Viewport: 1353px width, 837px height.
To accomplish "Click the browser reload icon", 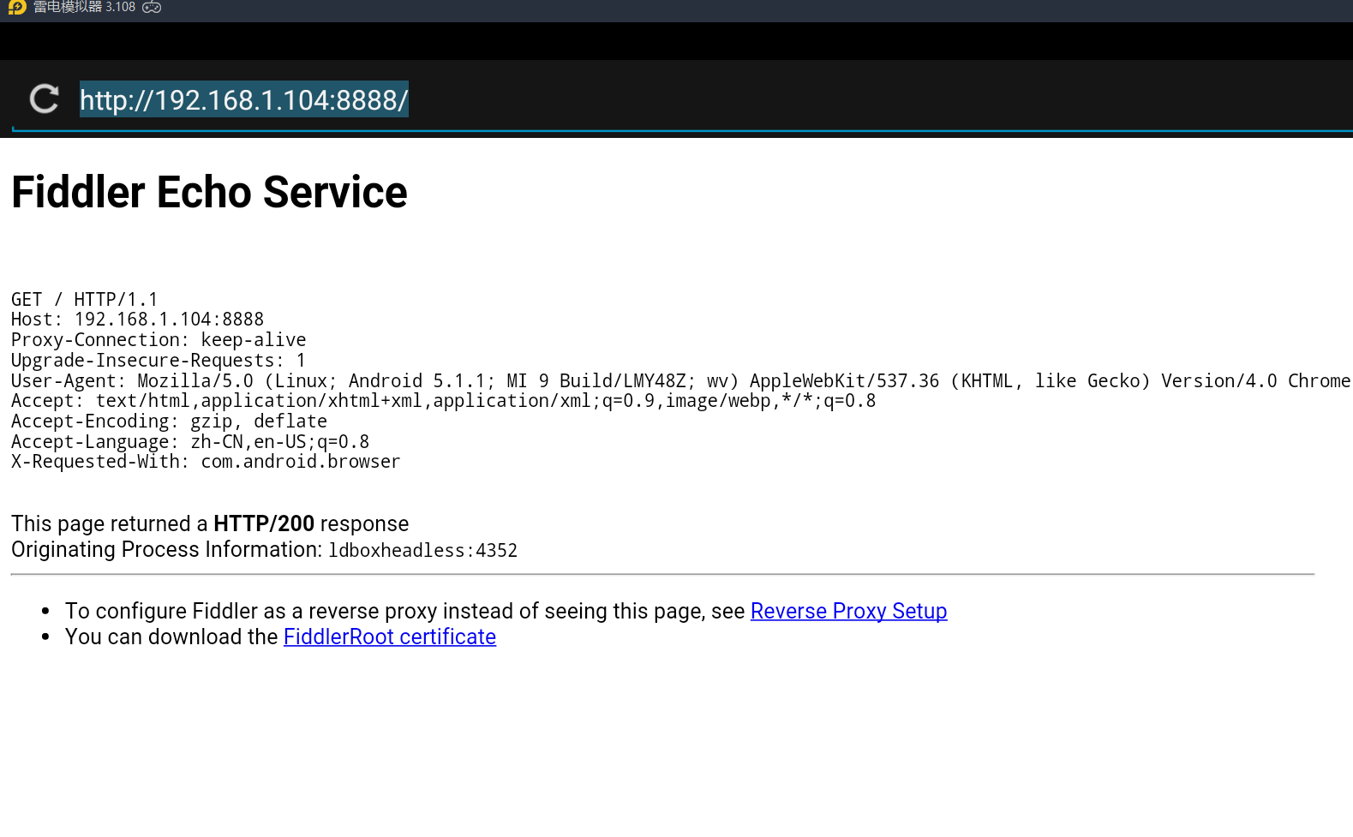I will pos(44,99).
